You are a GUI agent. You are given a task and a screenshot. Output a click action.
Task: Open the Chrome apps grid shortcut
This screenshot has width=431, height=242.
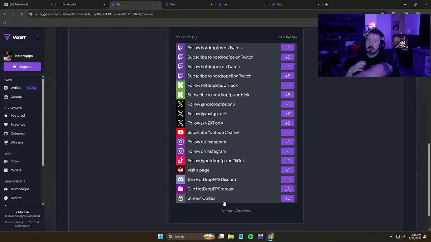tap(4, 23)
